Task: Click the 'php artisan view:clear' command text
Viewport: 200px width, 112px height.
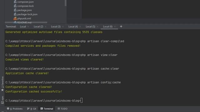Action: click(99, 55)
